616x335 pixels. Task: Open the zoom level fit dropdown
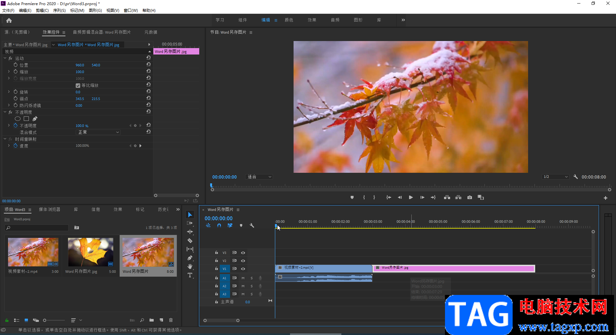coord(259,177)
